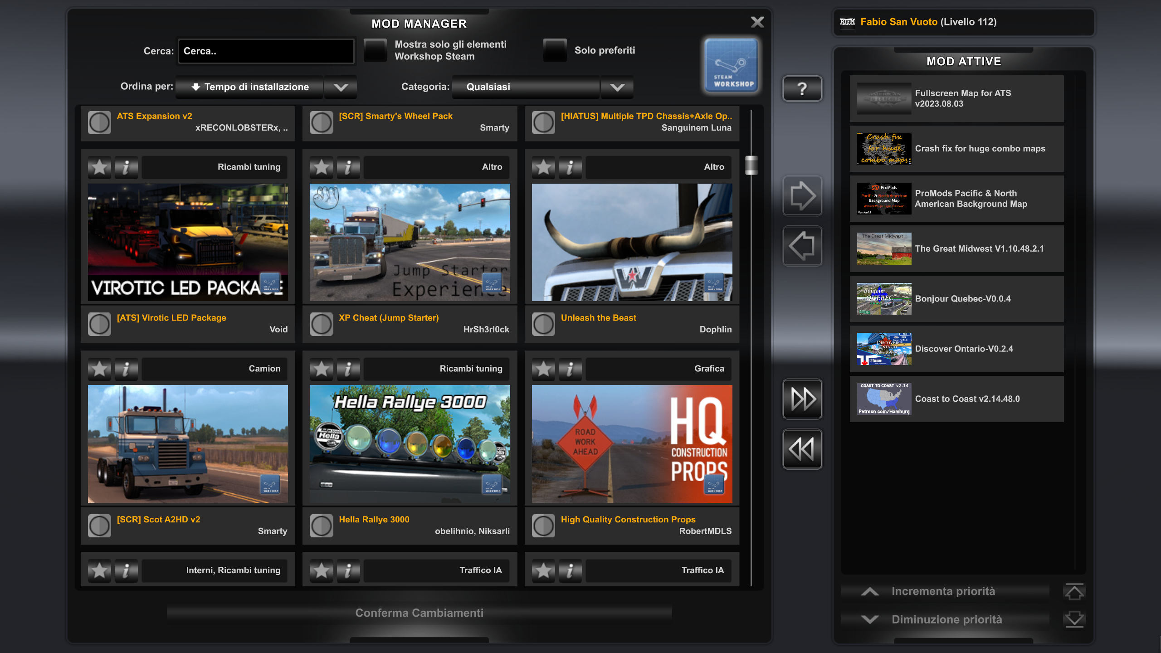Open info for Hella Rallye 3000

pos(348,369)
